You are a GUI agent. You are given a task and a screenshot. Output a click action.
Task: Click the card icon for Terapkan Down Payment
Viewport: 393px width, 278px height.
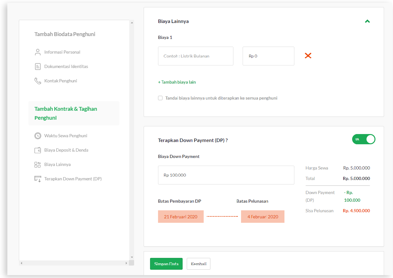[x=38, y=179]
